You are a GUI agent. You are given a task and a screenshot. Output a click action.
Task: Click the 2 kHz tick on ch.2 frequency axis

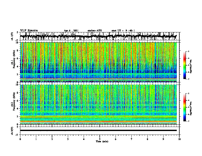[x=18, y=116]
